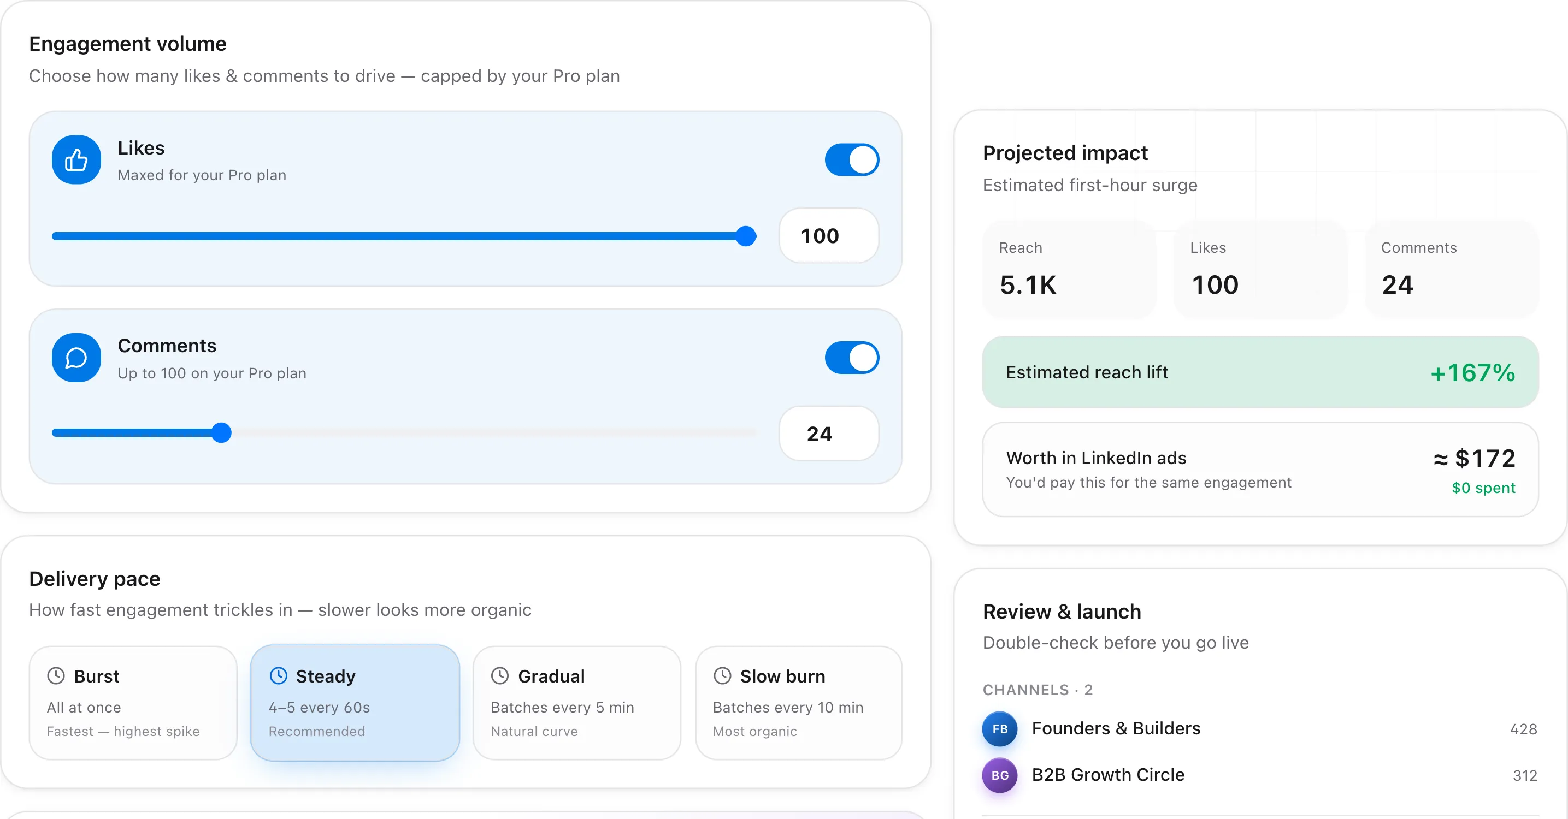
Task: Focus the Comments count field showing 24
Action: [828, 434]
